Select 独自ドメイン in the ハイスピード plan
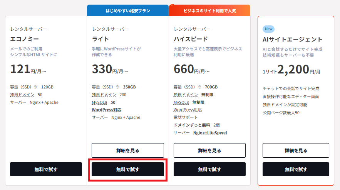 pos(186,95)
